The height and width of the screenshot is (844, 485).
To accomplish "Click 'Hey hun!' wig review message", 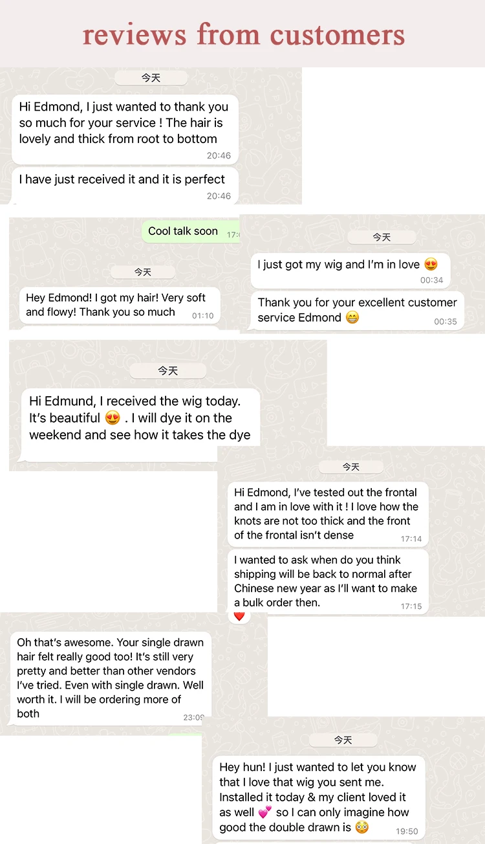I will click(x=318, y=797).
